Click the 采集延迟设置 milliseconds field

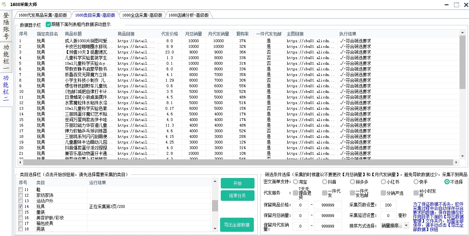click(388, 215)
